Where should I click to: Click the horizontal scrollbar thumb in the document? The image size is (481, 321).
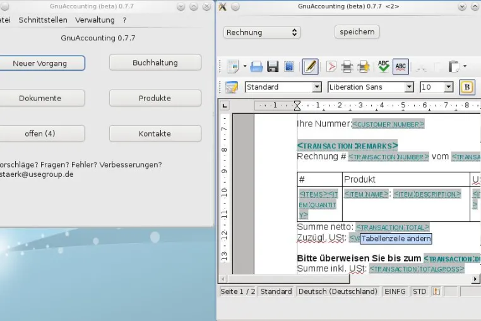point(288,279)
